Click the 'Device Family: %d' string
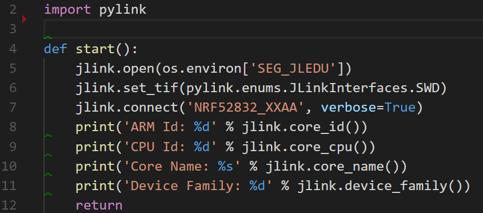The image size is (483, 213). 198,186
